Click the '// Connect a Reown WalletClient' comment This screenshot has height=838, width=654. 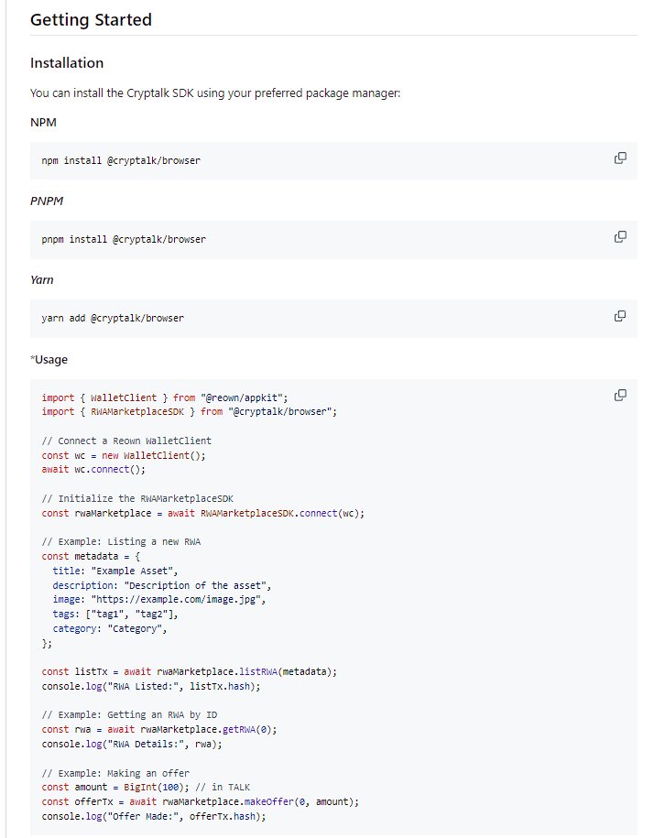tap(126, 441)
